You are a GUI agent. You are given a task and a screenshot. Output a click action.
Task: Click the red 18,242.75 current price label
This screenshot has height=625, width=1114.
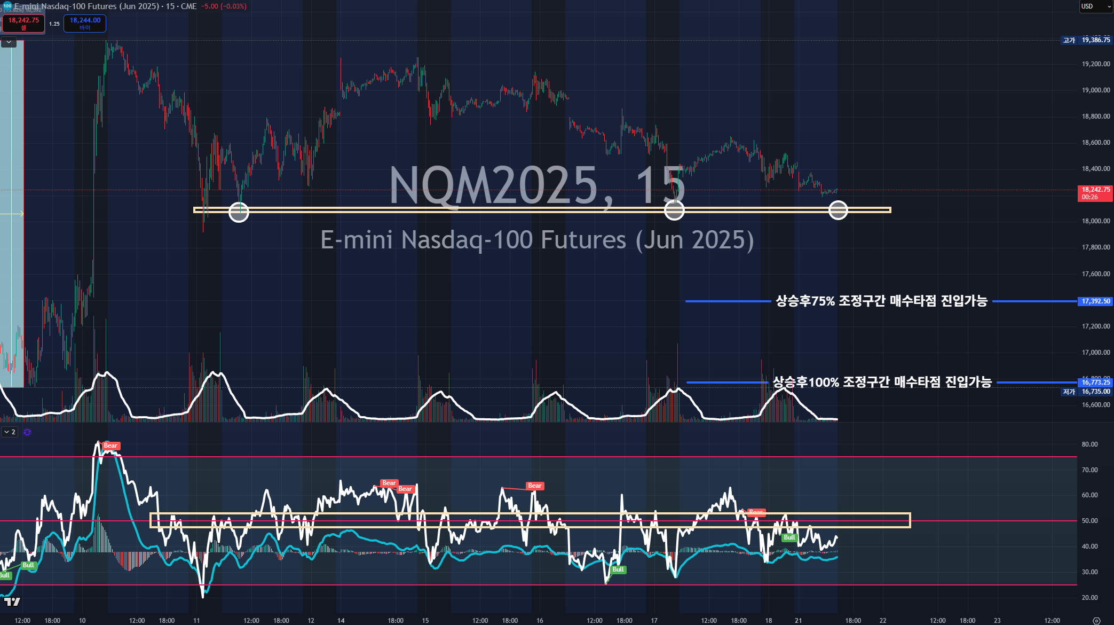(1095, 190)
